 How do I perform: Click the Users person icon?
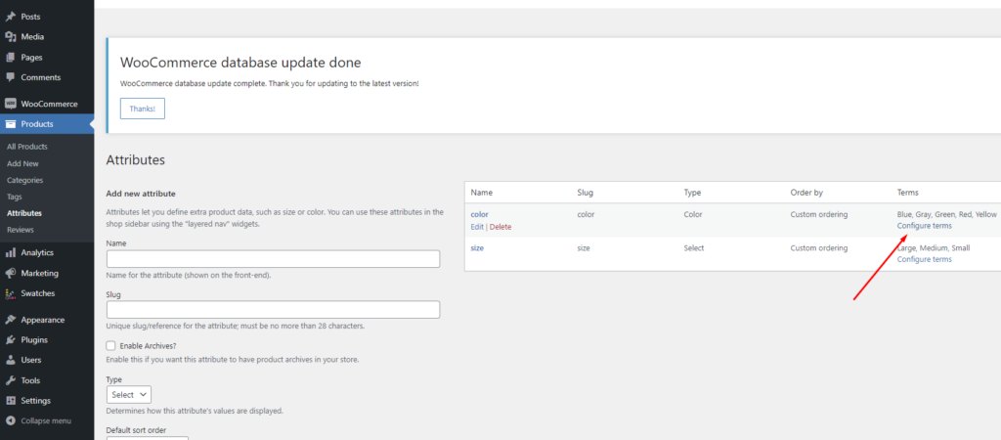tap(10, 360)
